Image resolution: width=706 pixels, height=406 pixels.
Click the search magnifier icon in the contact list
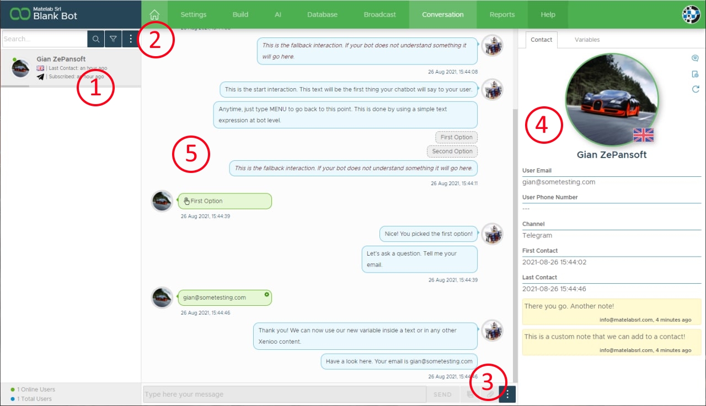(x=96, y=39)
